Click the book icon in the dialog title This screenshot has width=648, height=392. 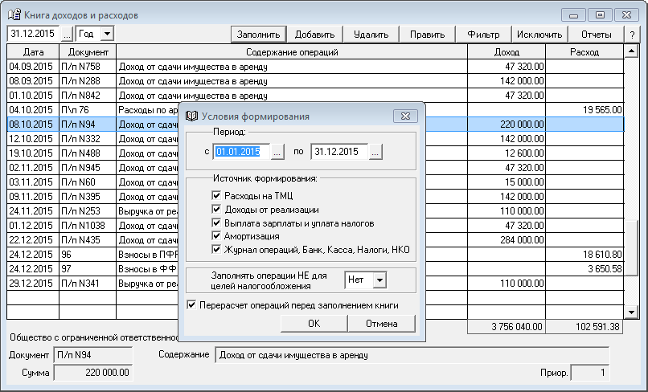[191, 116]
